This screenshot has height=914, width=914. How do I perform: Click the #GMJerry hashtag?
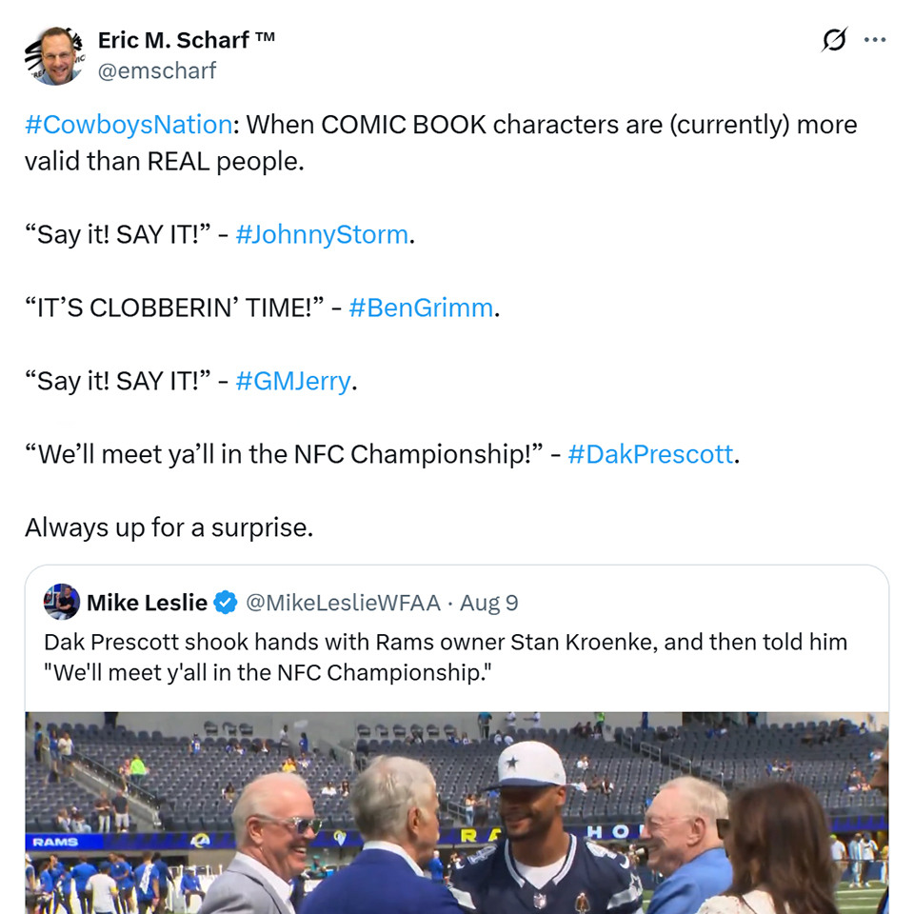point(293,381)
